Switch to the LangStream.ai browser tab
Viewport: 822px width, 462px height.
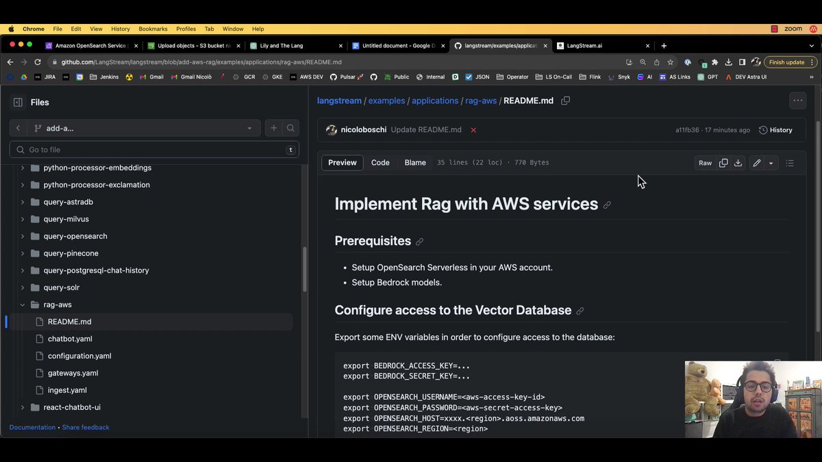(598, 46)
